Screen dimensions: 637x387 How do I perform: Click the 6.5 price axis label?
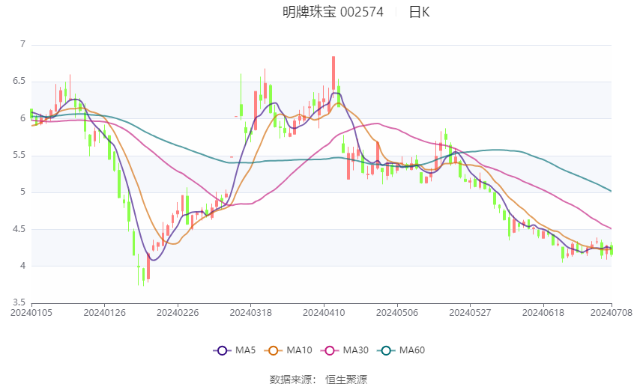[x=19, y=81]
